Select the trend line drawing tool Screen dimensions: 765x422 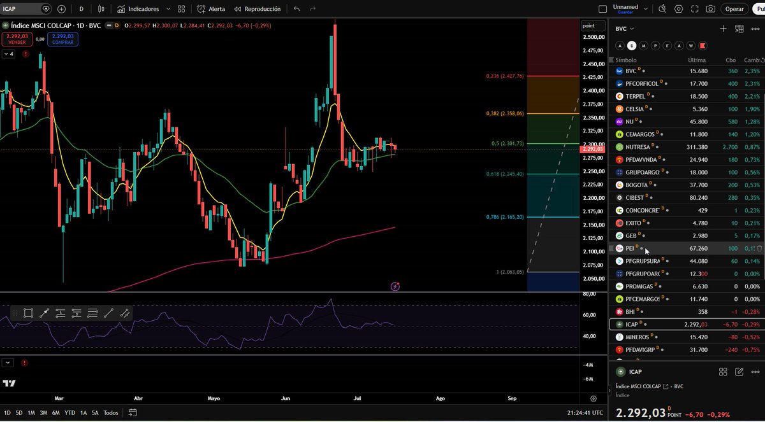[x=108, y=313]
